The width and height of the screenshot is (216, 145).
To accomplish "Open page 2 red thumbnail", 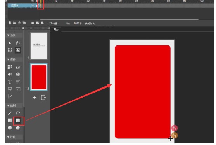I will pos(39,77).
